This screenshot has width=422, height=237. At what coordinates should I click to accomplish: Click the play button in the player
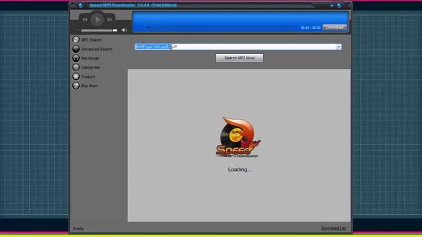(97, 19)
